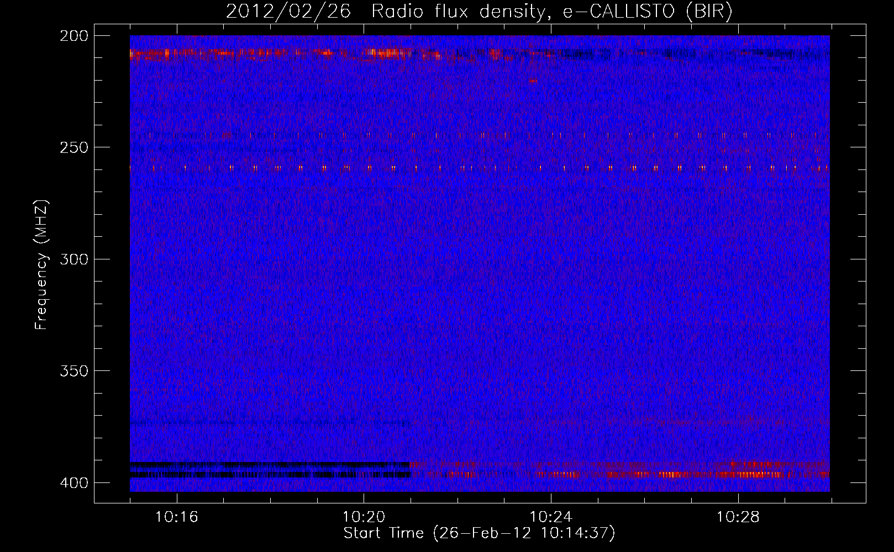Click the 250 frequency tick label

74,147
